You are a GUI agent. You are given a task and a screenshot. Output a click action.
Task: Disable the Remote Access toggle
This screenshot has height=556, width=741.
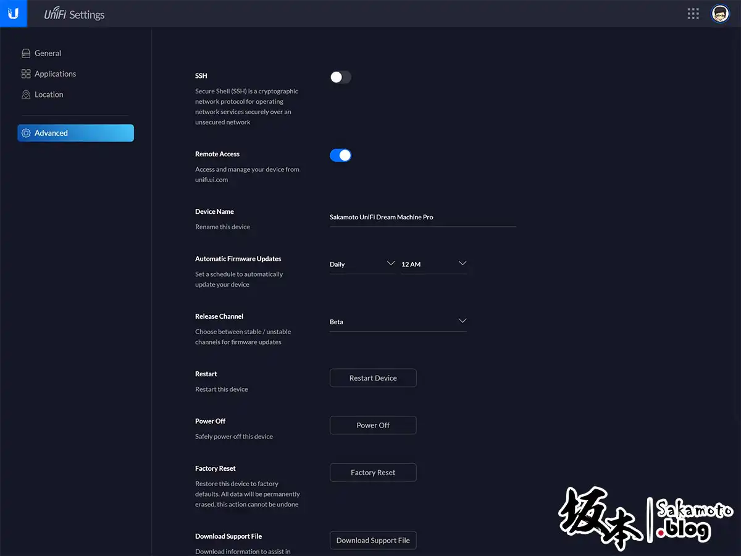click(x=340, y=156)
